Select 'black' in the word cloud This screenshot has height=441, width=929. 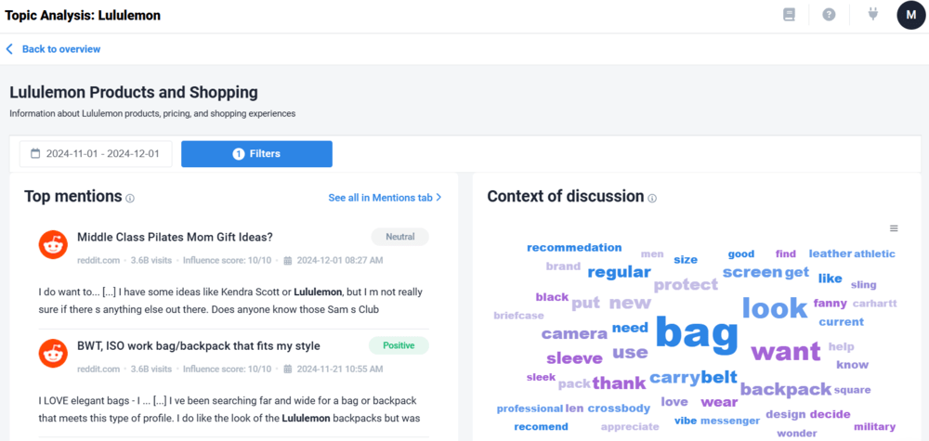pyautogui.click(x=552, y=297)
